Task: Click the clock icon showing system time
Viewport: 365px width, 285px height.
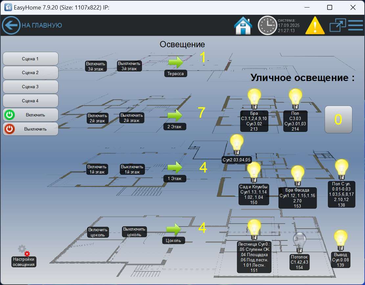Action: pyautogui.click(x=267, y=25)
